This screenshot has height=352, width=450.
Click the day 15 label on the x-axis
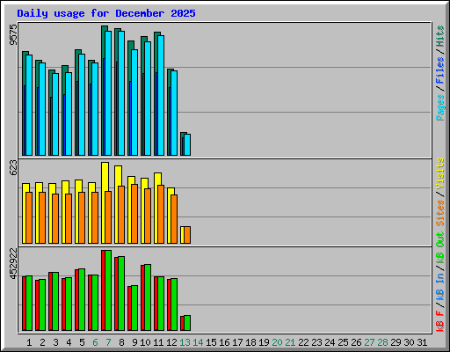coord(211,342)
